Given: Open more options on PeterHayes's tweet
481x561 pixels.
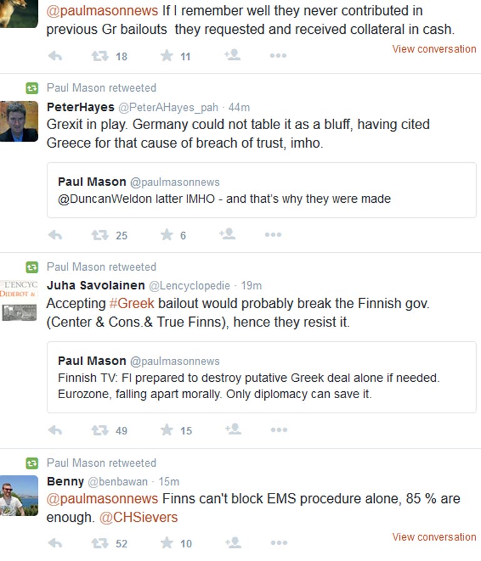Looking at the screenshot, I should pos(273,235).
